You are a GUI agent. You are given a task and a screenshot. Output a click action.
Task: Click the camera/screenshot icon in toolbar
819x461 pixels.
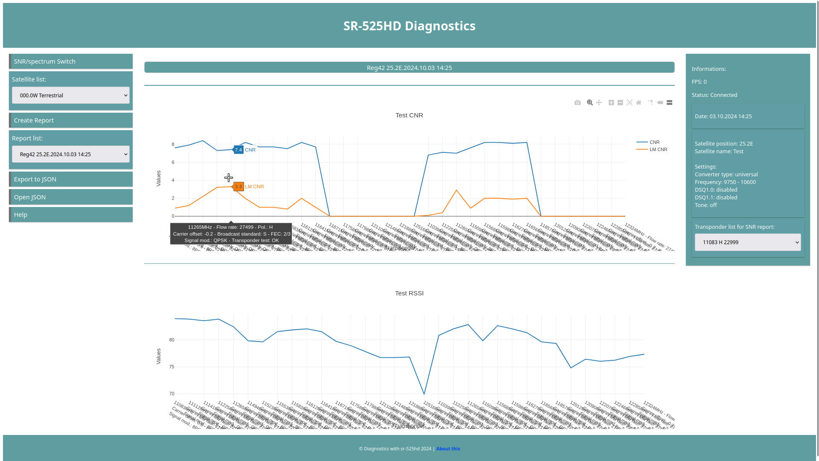[578, 102]
